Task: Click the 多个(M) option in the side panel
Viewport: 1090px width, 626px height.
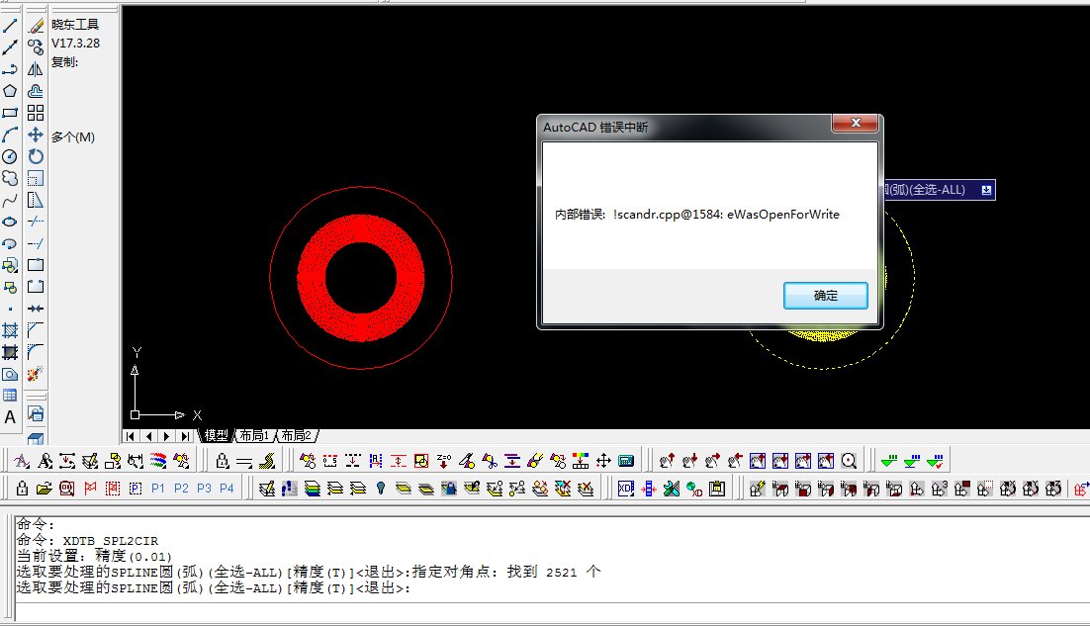Action: click(73, 137)
